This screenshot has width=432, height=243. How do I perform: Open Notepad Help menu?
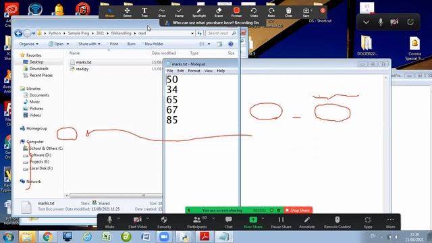[221, 71]
